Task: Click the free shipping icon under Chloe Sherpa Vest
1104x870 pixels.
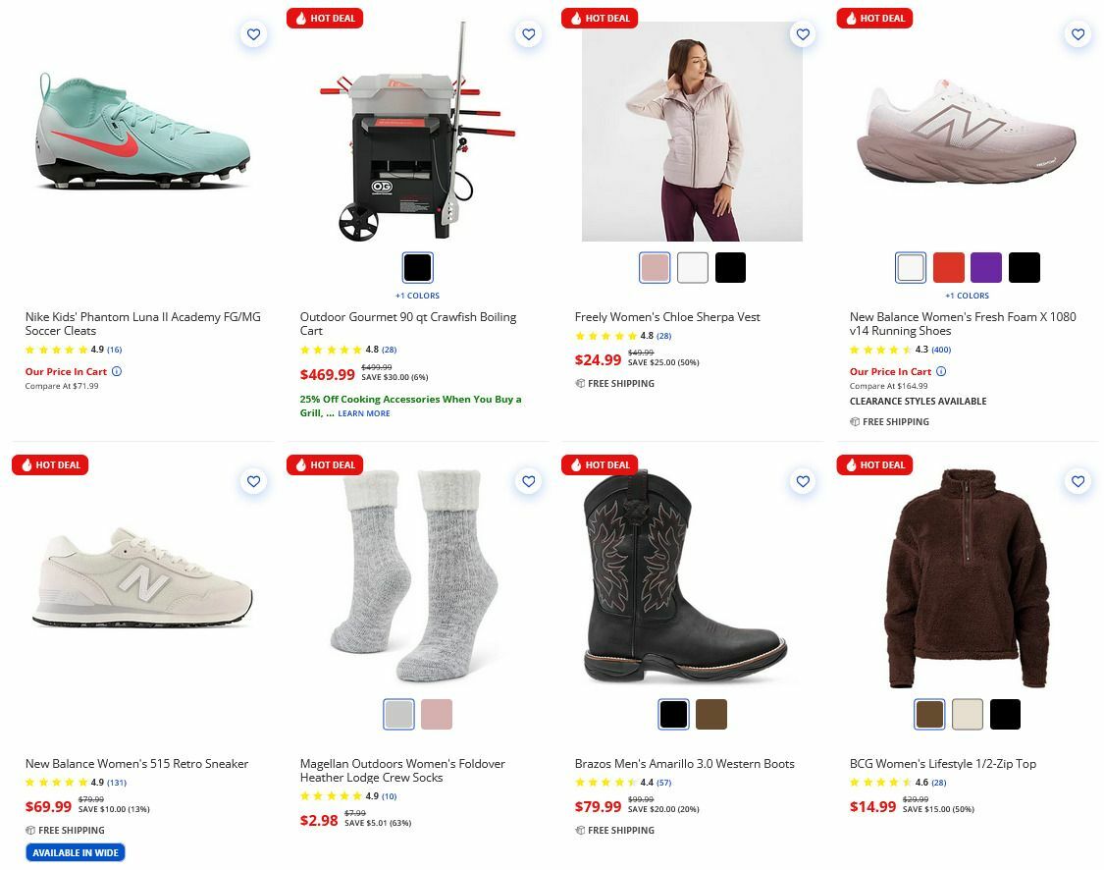Action: [579, 384]
